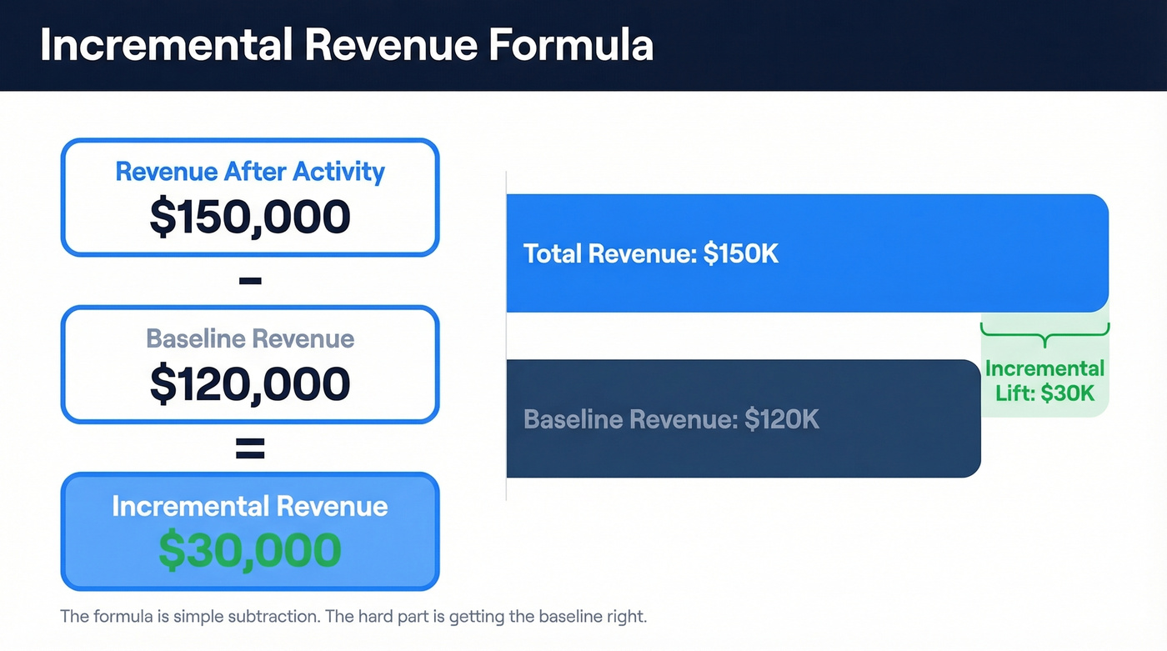Click the Revenue After Activity heading text
Viewport: 1167px width, 651px height.
pyautogui.click(x=249, y=171)
